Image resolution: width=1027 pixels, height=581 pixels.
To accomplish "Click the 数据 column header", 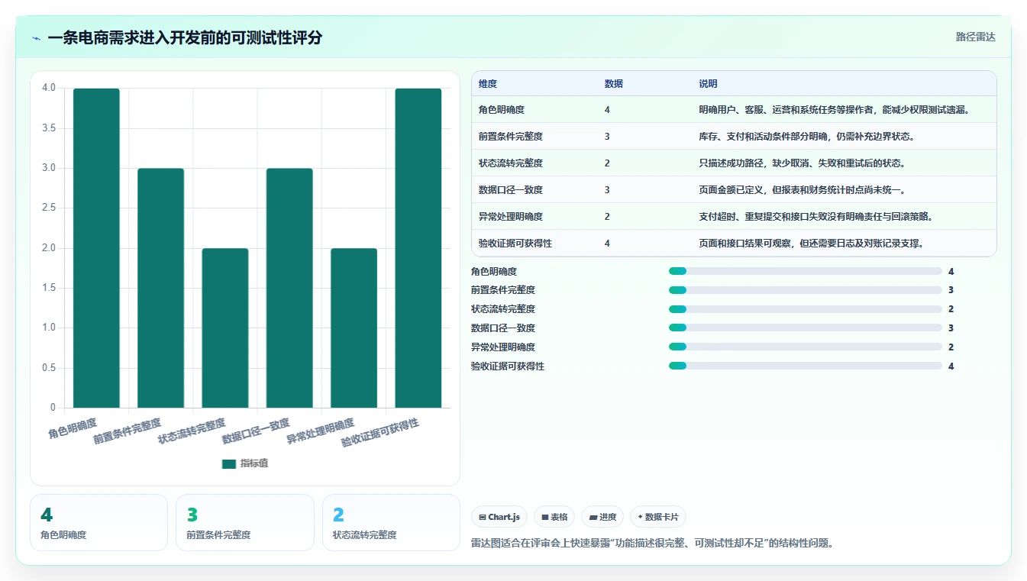I will point(613,84).
